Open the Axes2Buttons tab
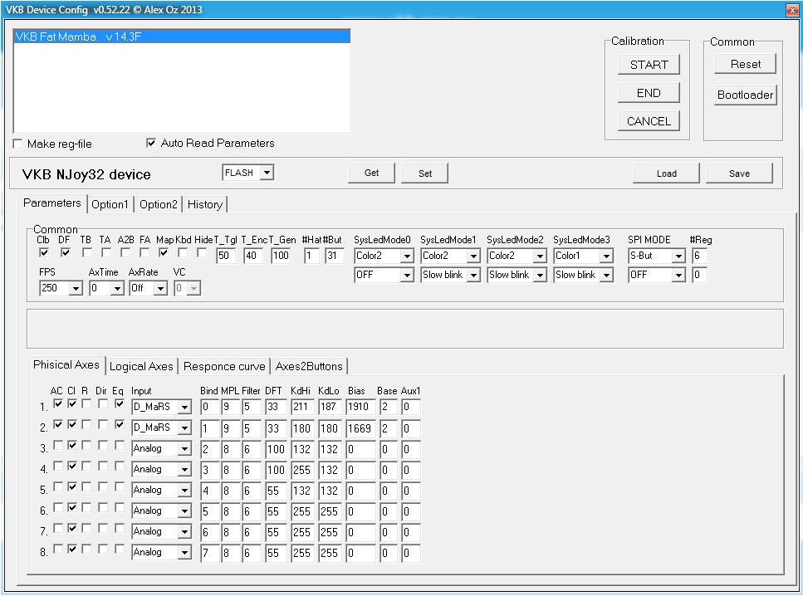Viewport: 803px width, 596px height. 309,366
